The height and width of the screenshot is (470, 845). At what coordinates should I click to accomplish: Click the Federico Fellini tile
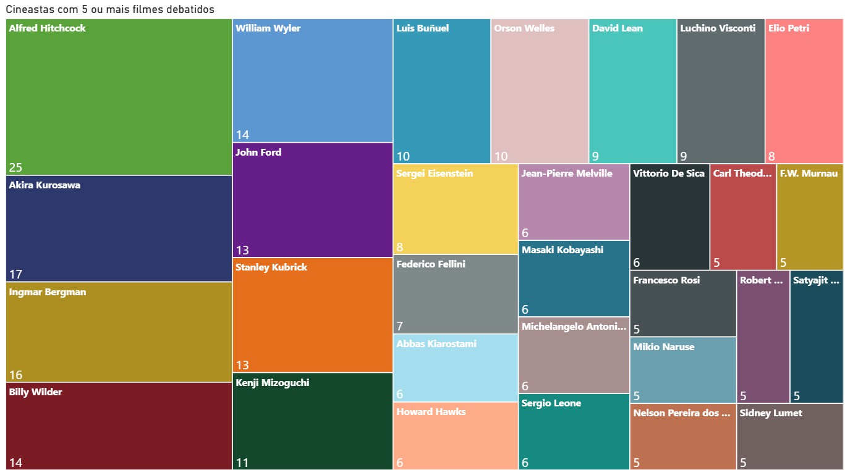tap(456, 294)
